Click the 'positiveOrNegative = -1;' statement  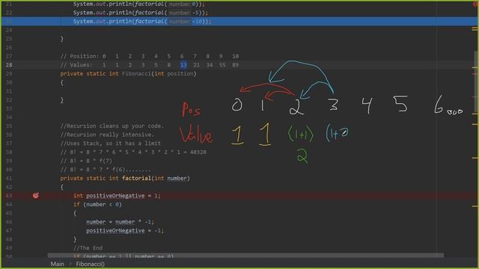[125, 231]
